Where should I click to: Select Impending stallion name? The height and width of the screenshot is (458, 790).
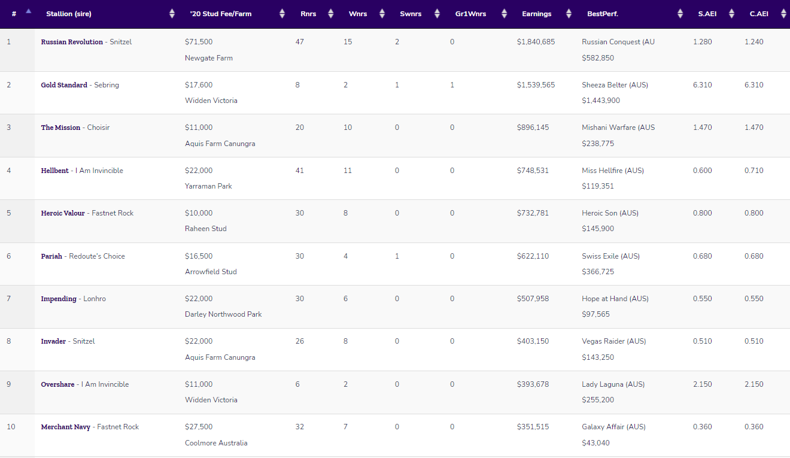(59, 299)
